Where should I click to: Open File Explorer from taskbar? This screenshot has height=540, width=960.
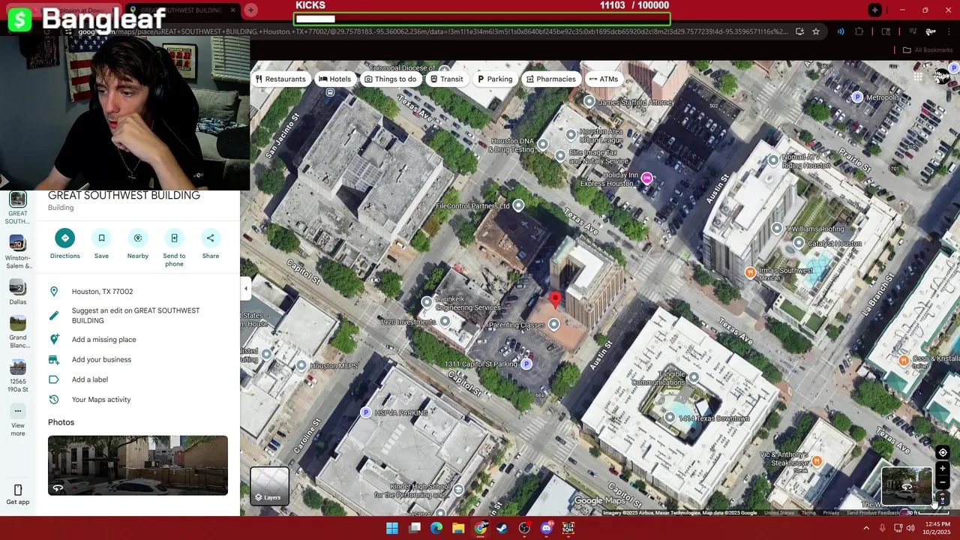(x=458, y=528)
